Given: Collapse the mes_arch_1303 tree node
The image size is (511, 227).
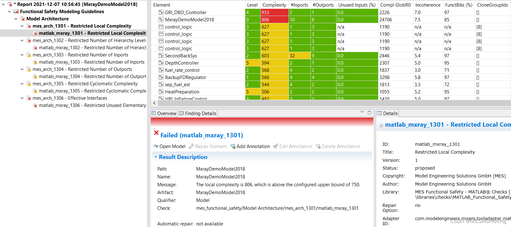Looking at the screenshot, I should pyautogui.click(x=22, y=55).
